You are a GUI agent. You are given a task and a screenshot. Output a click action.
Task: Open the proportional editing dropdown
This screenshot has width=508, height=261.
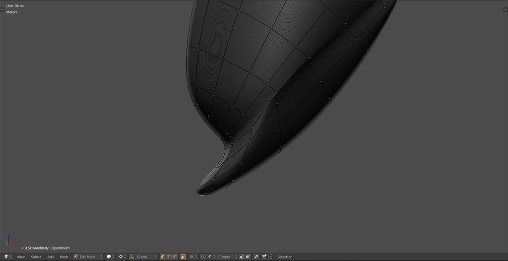tap(193, 257)
